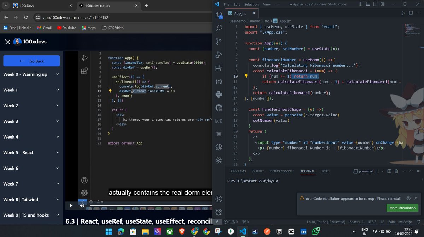
Task: Open the Search view in VS Code activity bar
Action: tap(219, 28)
